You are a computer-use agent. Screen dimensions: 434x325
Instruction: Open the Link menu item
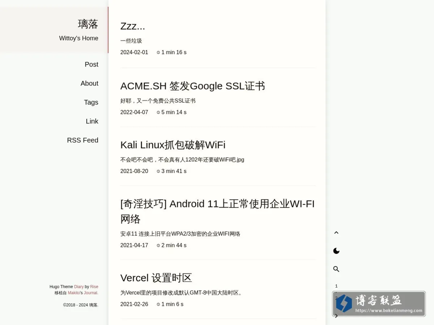[x=92, y=121]
